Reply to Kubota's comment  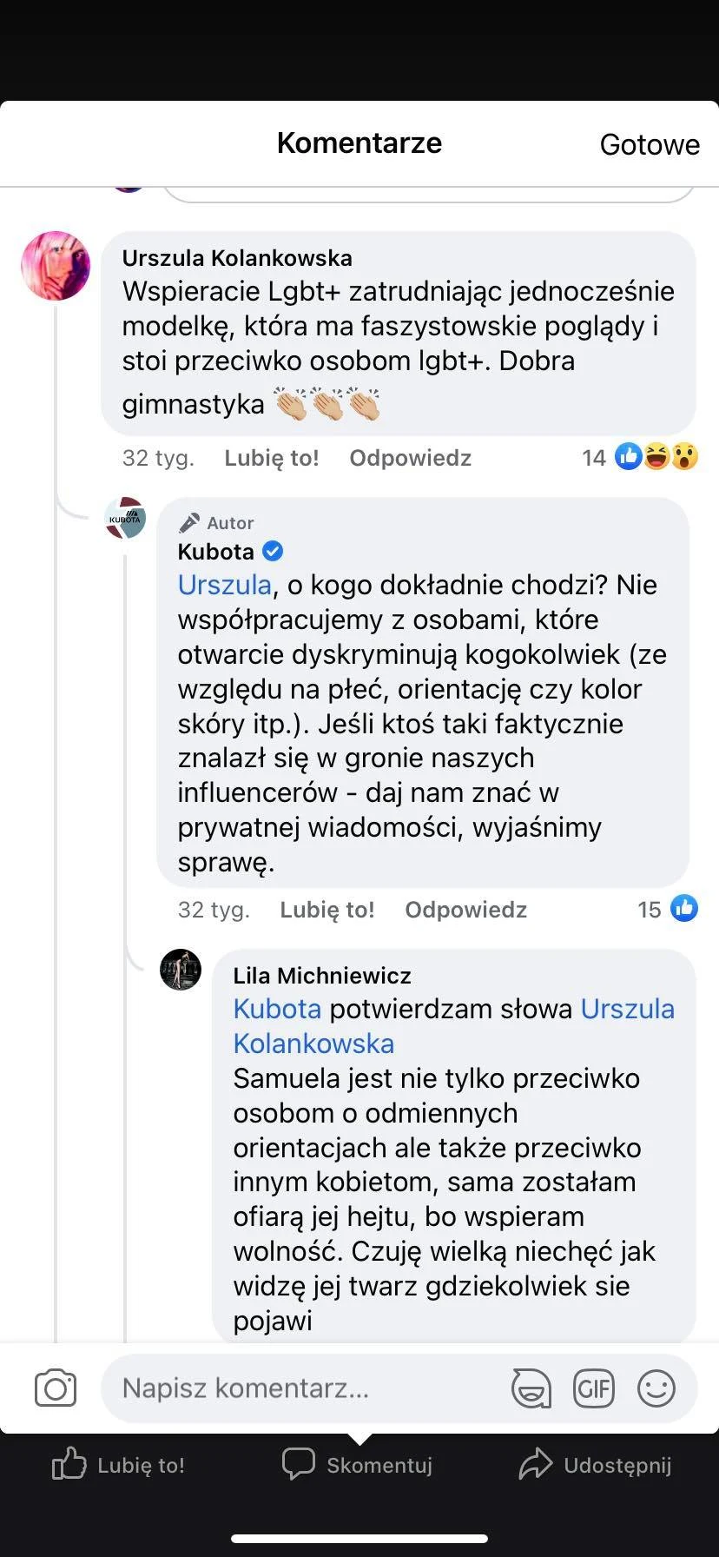465,910
